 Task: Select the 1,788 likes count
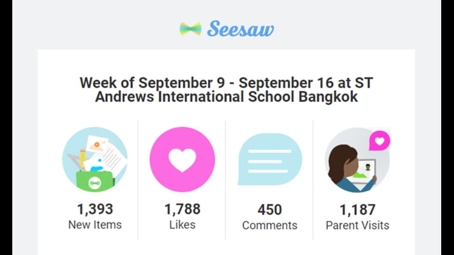[x=182, y=209]
